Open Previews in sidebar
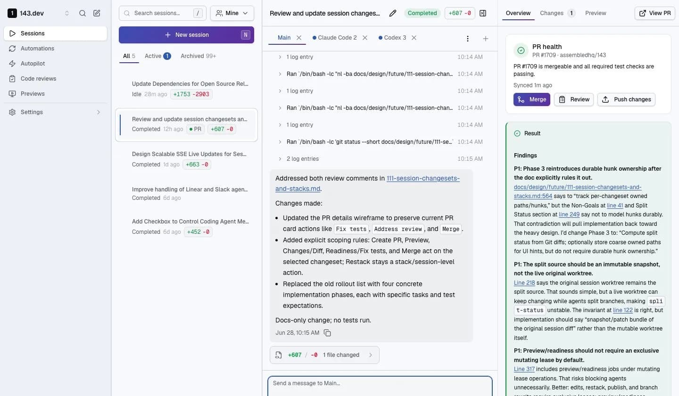 pos(55,94)
